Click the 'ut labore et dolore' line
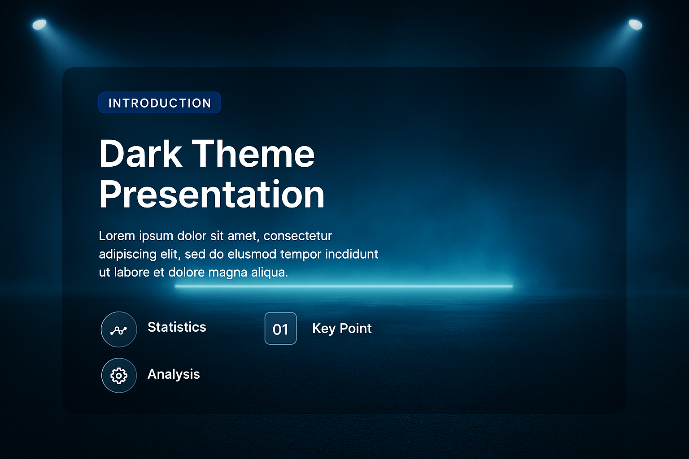Screen dimensions: 689x459 pos(193,273)
